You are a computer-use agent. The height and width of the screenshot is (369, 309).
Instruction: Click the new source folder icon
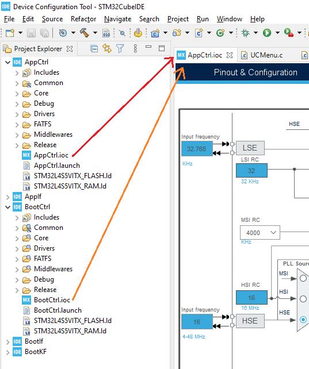177,33
